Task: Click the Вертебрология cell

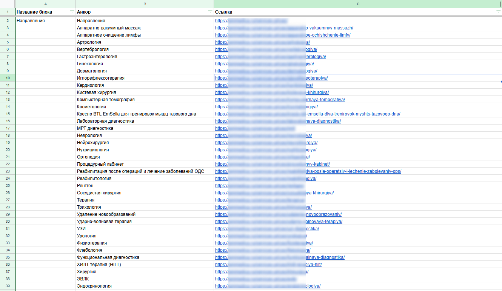Action: pos(145,49)
